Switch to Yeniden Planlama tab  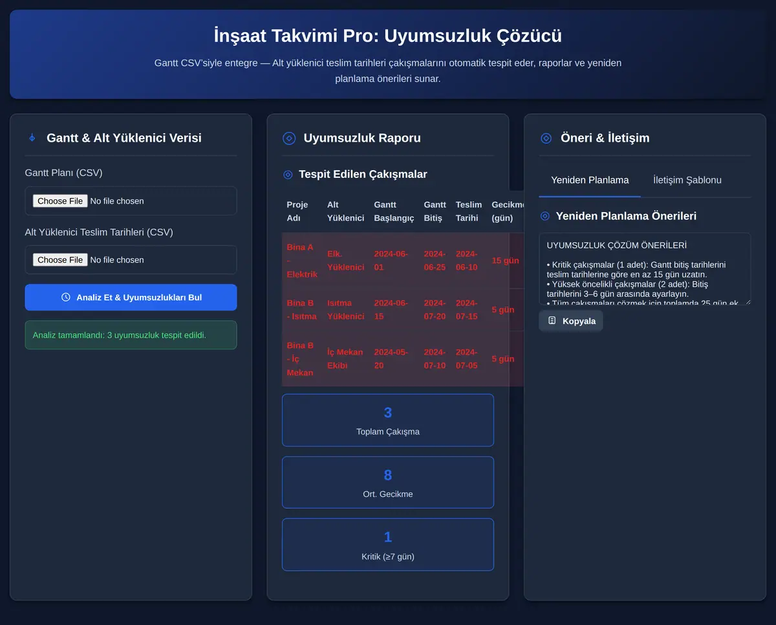point(590,180)
